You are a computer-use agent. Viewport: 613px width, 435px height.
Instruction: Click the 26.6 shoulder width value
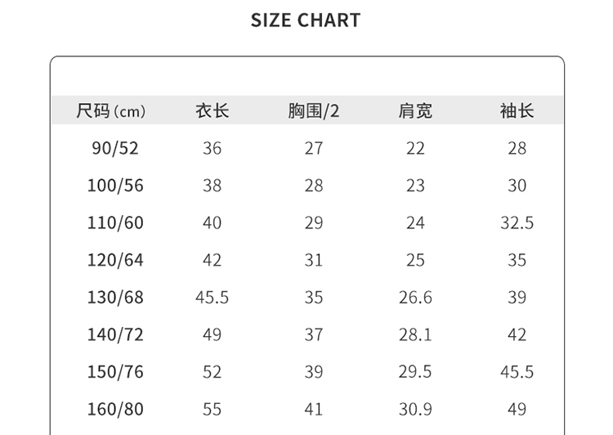[x=415, y=298]
